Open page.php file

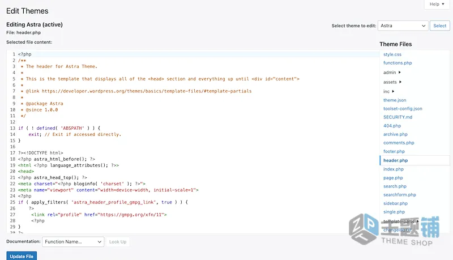393,178
